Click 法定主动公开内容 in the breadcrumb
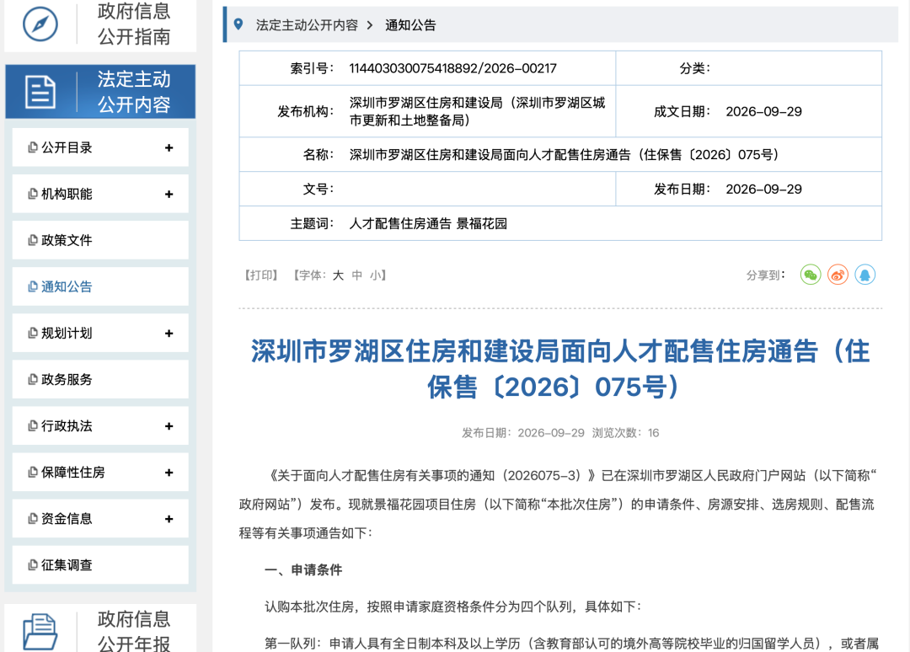 [307, 25]
